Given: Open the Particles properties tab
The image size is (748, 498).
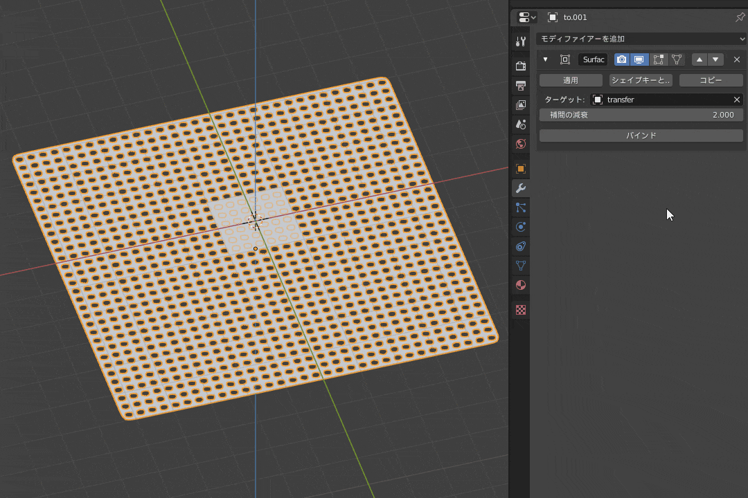Looking at the screenshot, I should 520,207.
